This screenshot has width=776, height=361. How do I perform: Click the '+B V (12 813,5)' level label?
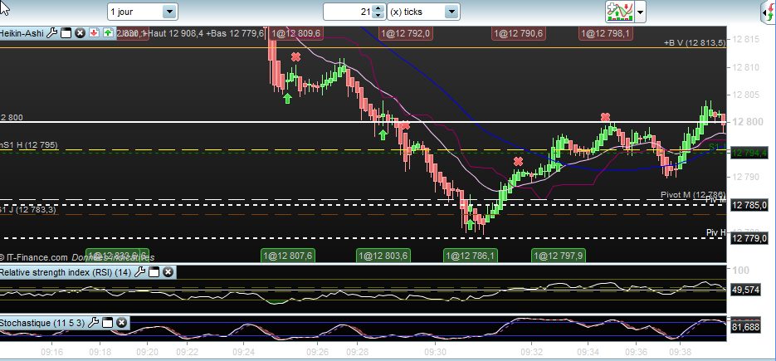click(695, 42)
